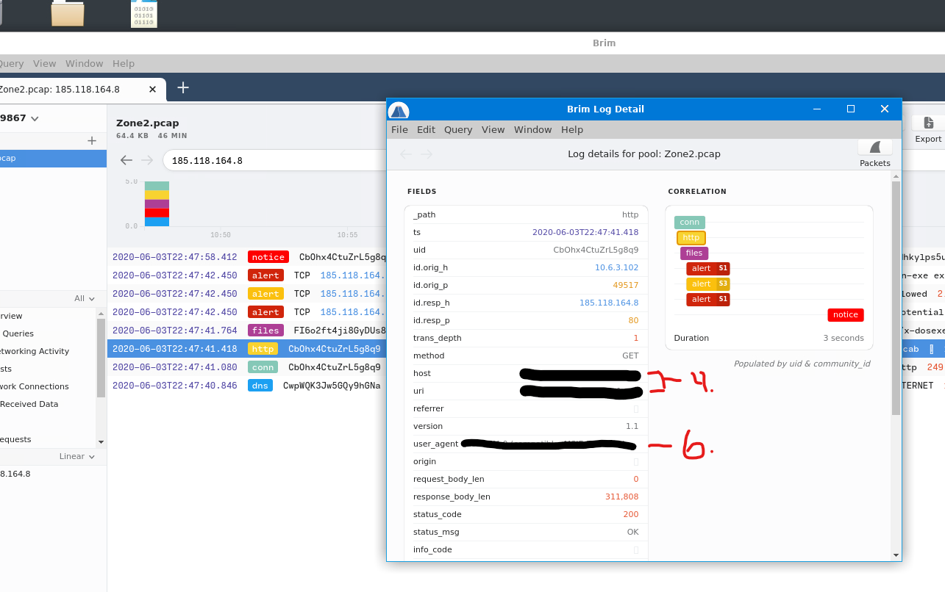Open View menu in main Brim window

click(44, 64)
